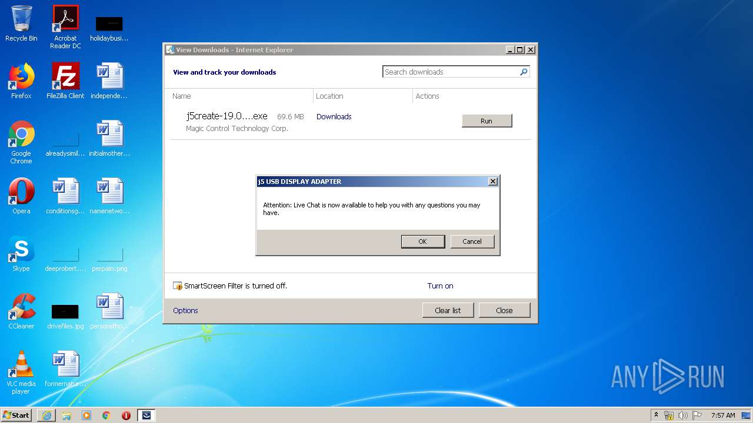Click the search magnifier in downloads

(x=524, y=72)
